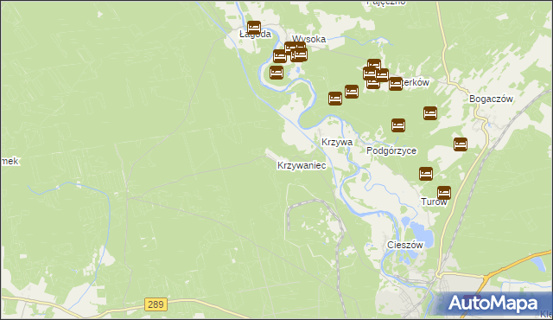Click the hotel icon above Łagoda label
This screenshot has height=320, width=553.
click(254, 28)
